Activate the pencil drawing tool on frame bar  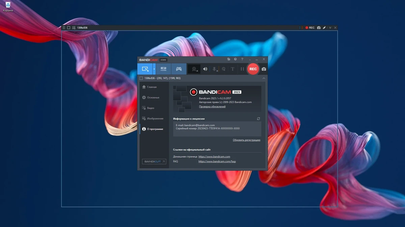[x=324, y=28]
